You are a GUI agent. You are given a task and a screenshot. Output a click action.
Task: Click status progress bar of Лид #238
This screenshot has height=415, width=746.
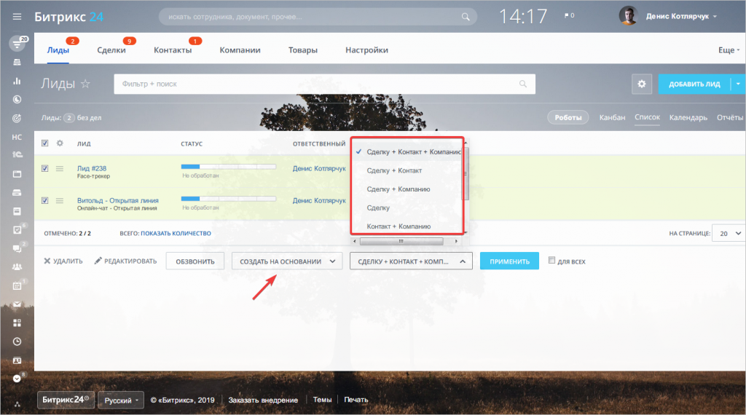[228, 167]
